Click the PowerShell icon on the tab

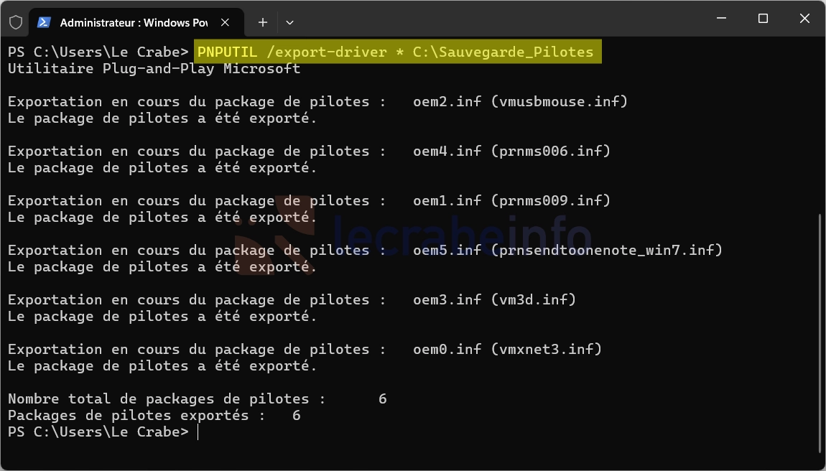click(45, 22)
